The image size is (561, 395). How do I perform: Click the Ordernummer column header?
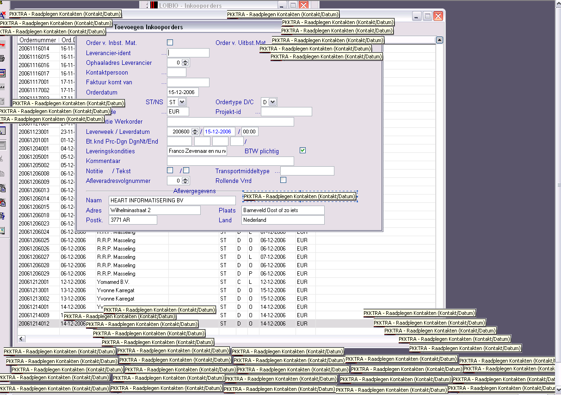click(x=38, y=40)
